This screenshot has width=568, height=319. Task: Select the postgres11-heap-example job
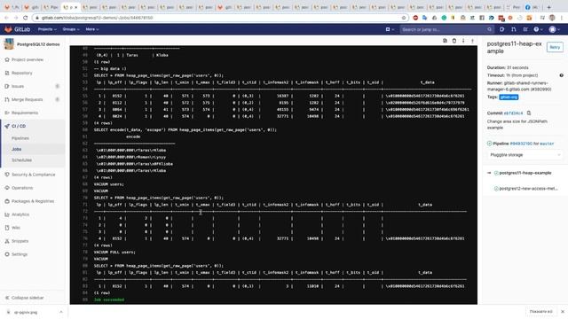point(525,173)
